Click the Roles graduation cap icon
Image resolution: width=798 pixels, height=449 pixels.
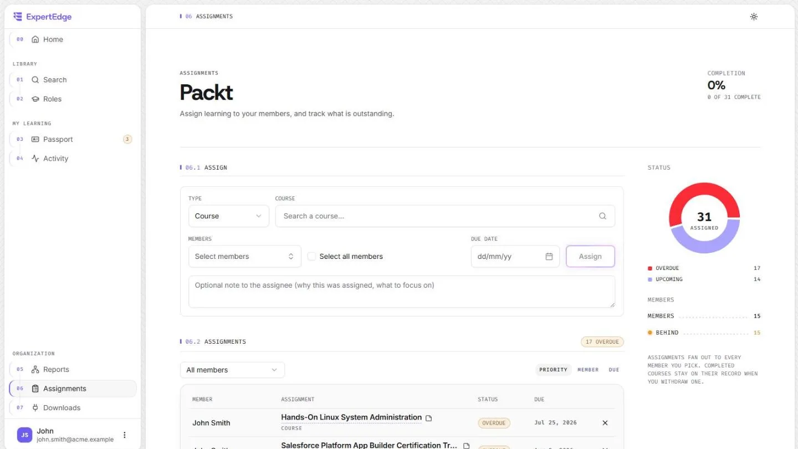pos(35,99)
